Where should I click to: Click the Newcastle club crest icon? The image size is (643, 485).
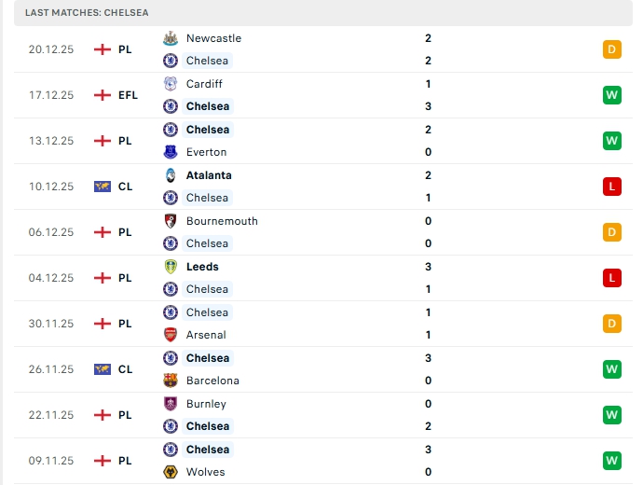(170, 38)
